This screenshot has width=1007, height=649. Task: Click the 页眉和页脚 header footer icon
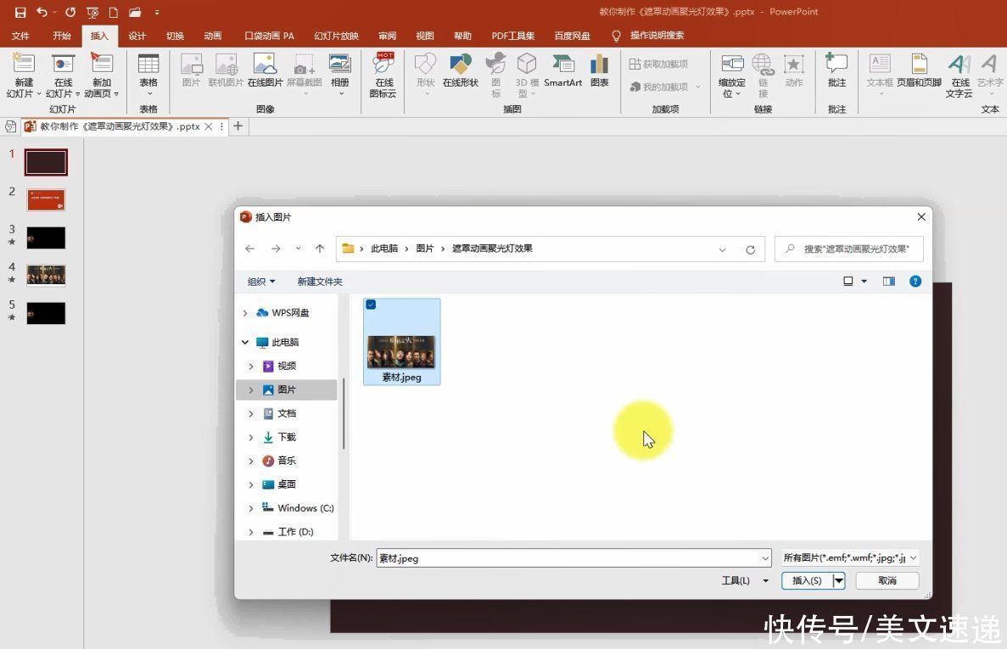click(919, 63)
